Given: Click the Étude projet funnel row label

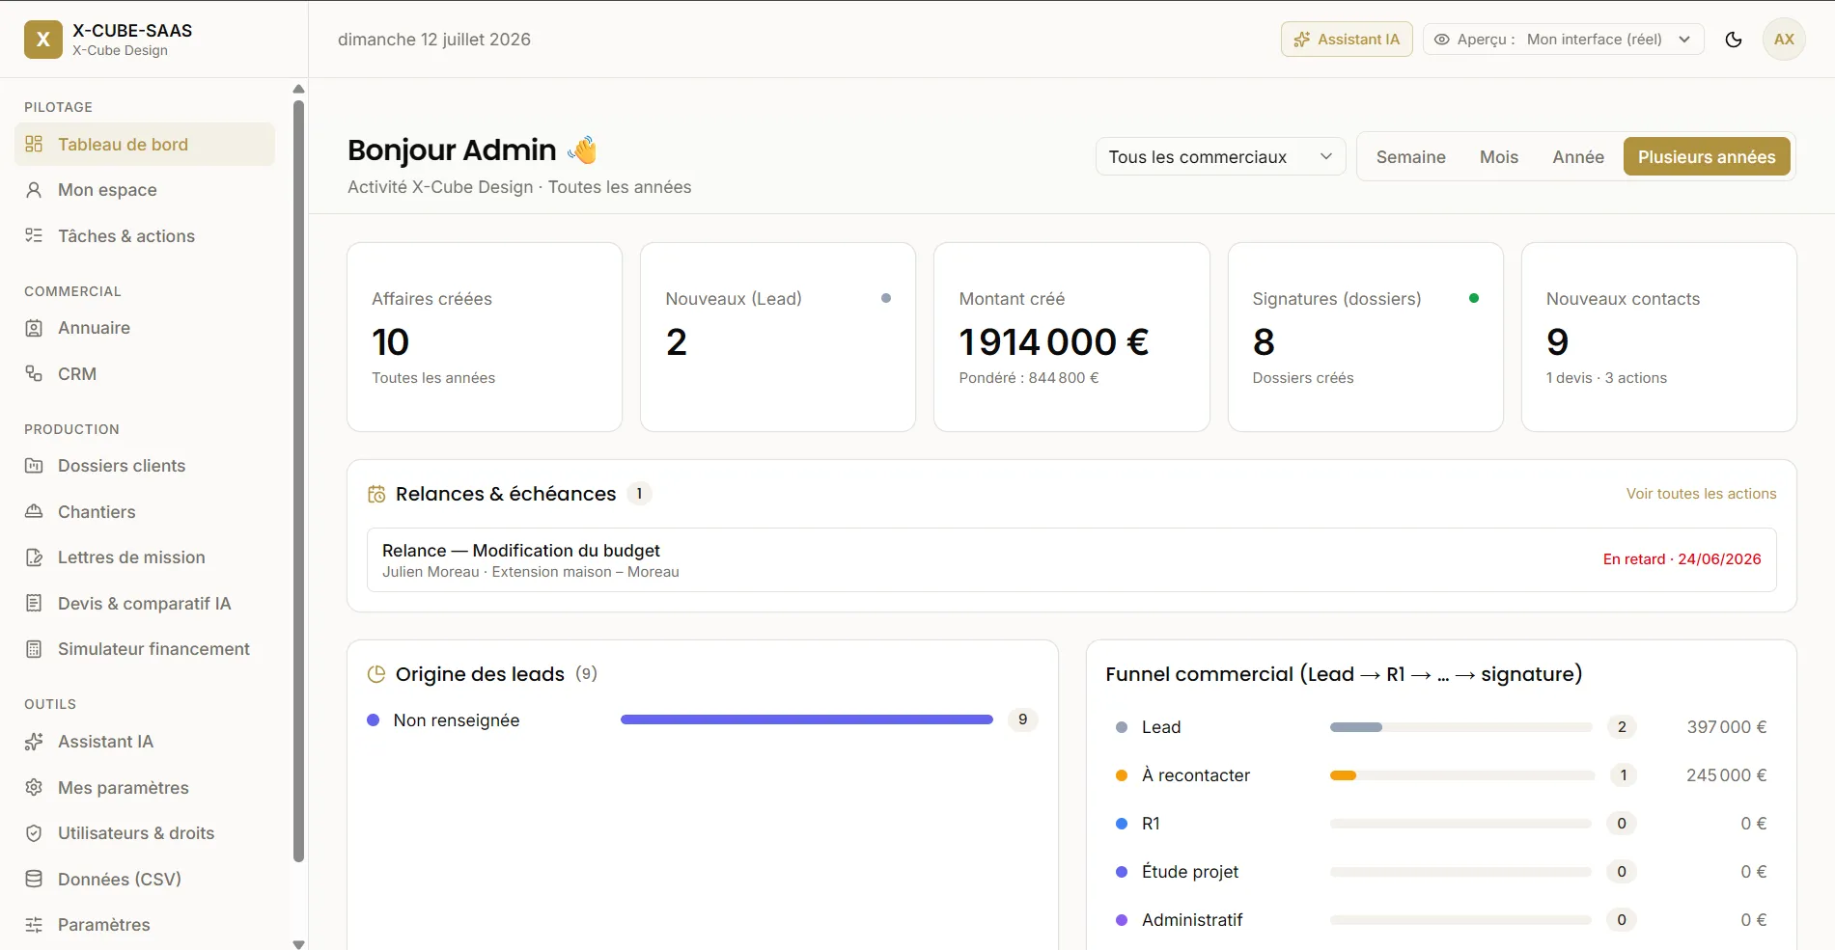Looking at the screenshot, I should (x=1190, y=872).
